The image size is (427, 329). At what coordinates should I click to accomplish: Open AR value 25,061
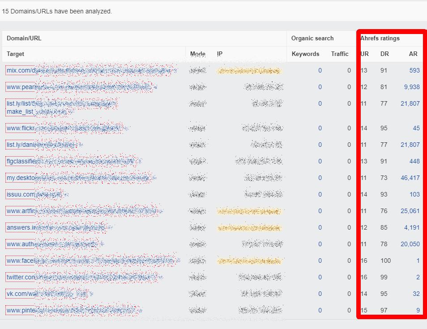point(410,211)
